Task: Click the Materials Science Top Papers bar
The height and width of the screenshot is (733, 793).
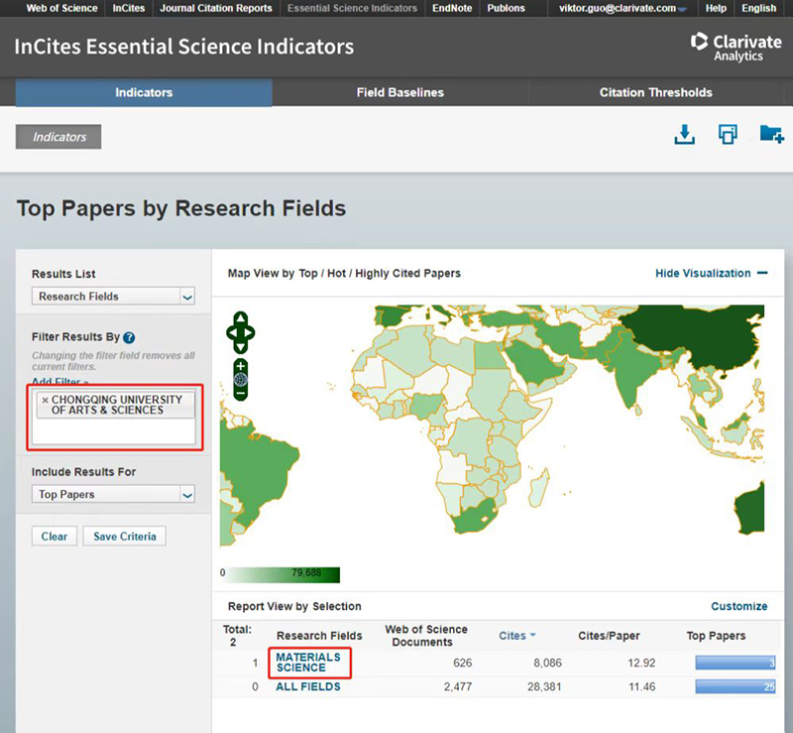Action: (735, 663)
